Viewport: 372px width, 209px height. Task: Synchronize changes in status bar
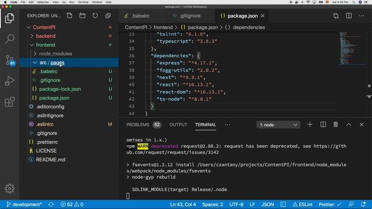coord(51,204)
